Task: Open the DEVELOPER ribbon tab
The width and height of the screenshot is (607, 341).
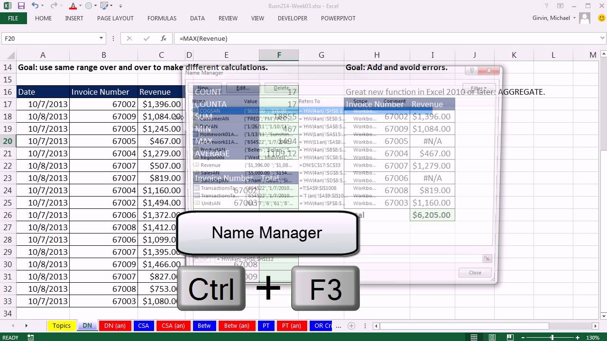Action: [293, 18]
